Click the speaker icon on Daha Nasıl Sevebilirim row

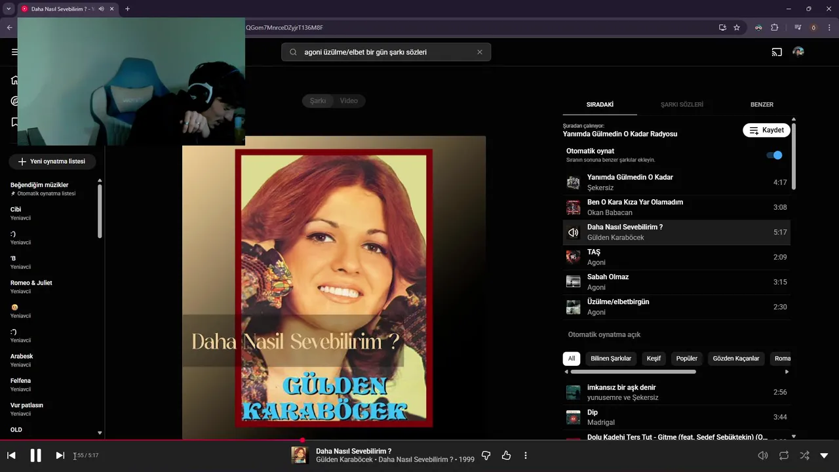[x=573, y=232]
